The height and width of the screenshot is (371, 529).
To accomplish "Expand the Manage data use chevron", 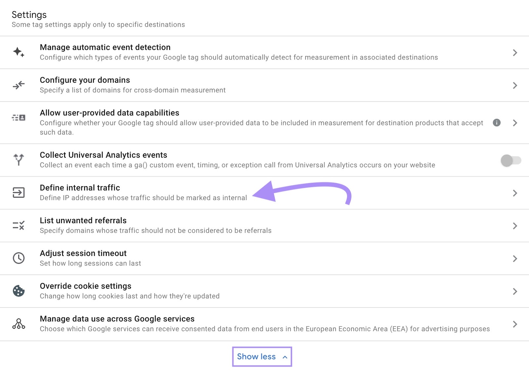I will tap(515, 324).
